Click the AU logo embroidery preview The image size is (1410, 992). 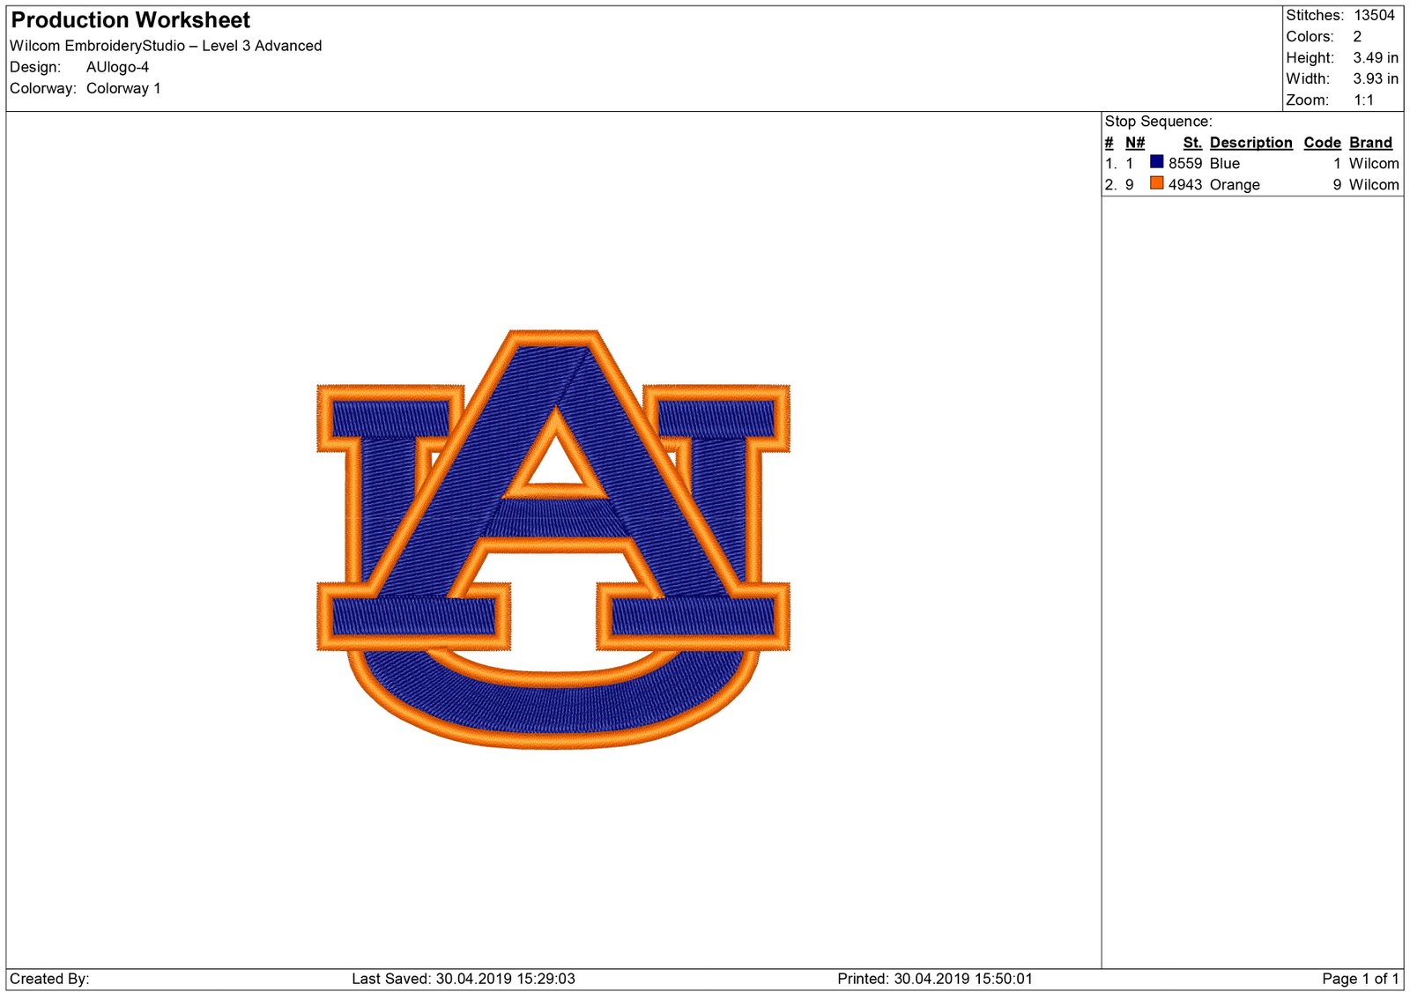click(x=553, y=539)
